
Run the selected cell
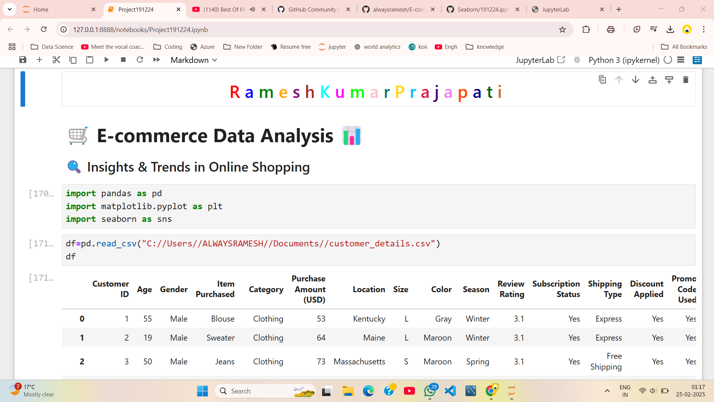[x=107, y=60]
